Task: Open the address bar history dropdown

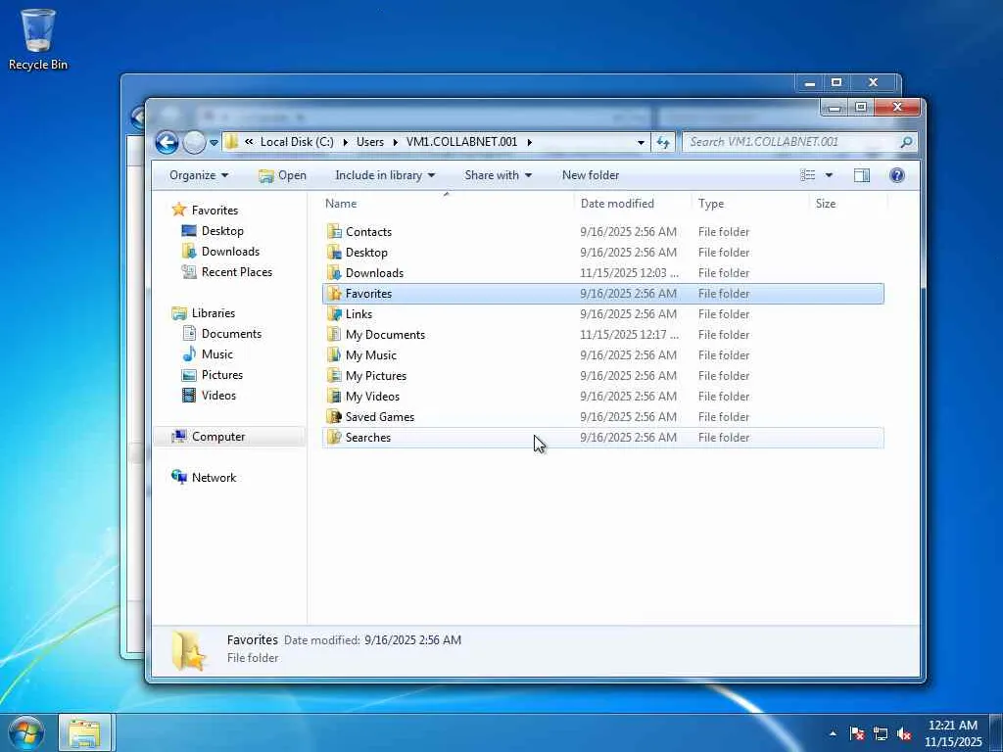Action: pyautogui.click(x=641, y=143)
